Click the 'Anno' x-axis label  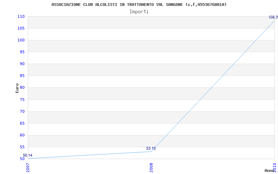(x=270, y=171)
